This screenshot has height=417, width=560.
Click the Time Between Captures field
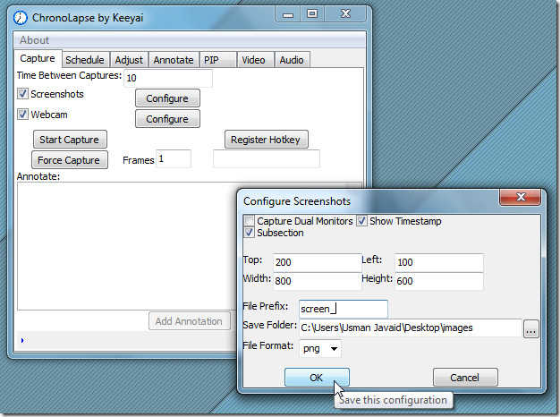[168, 78]
